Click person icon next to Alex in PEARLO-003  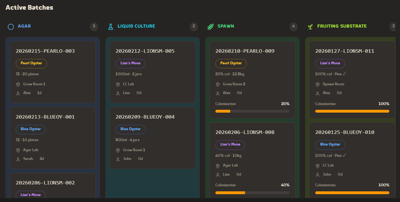(18, 93)
